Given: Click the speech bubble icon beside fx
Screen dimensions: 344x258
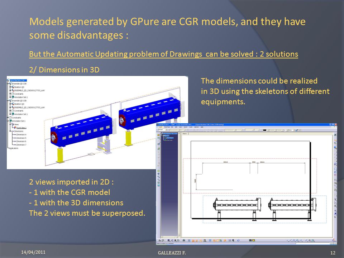Looking at the screenshot, I should tap(163, 240).
